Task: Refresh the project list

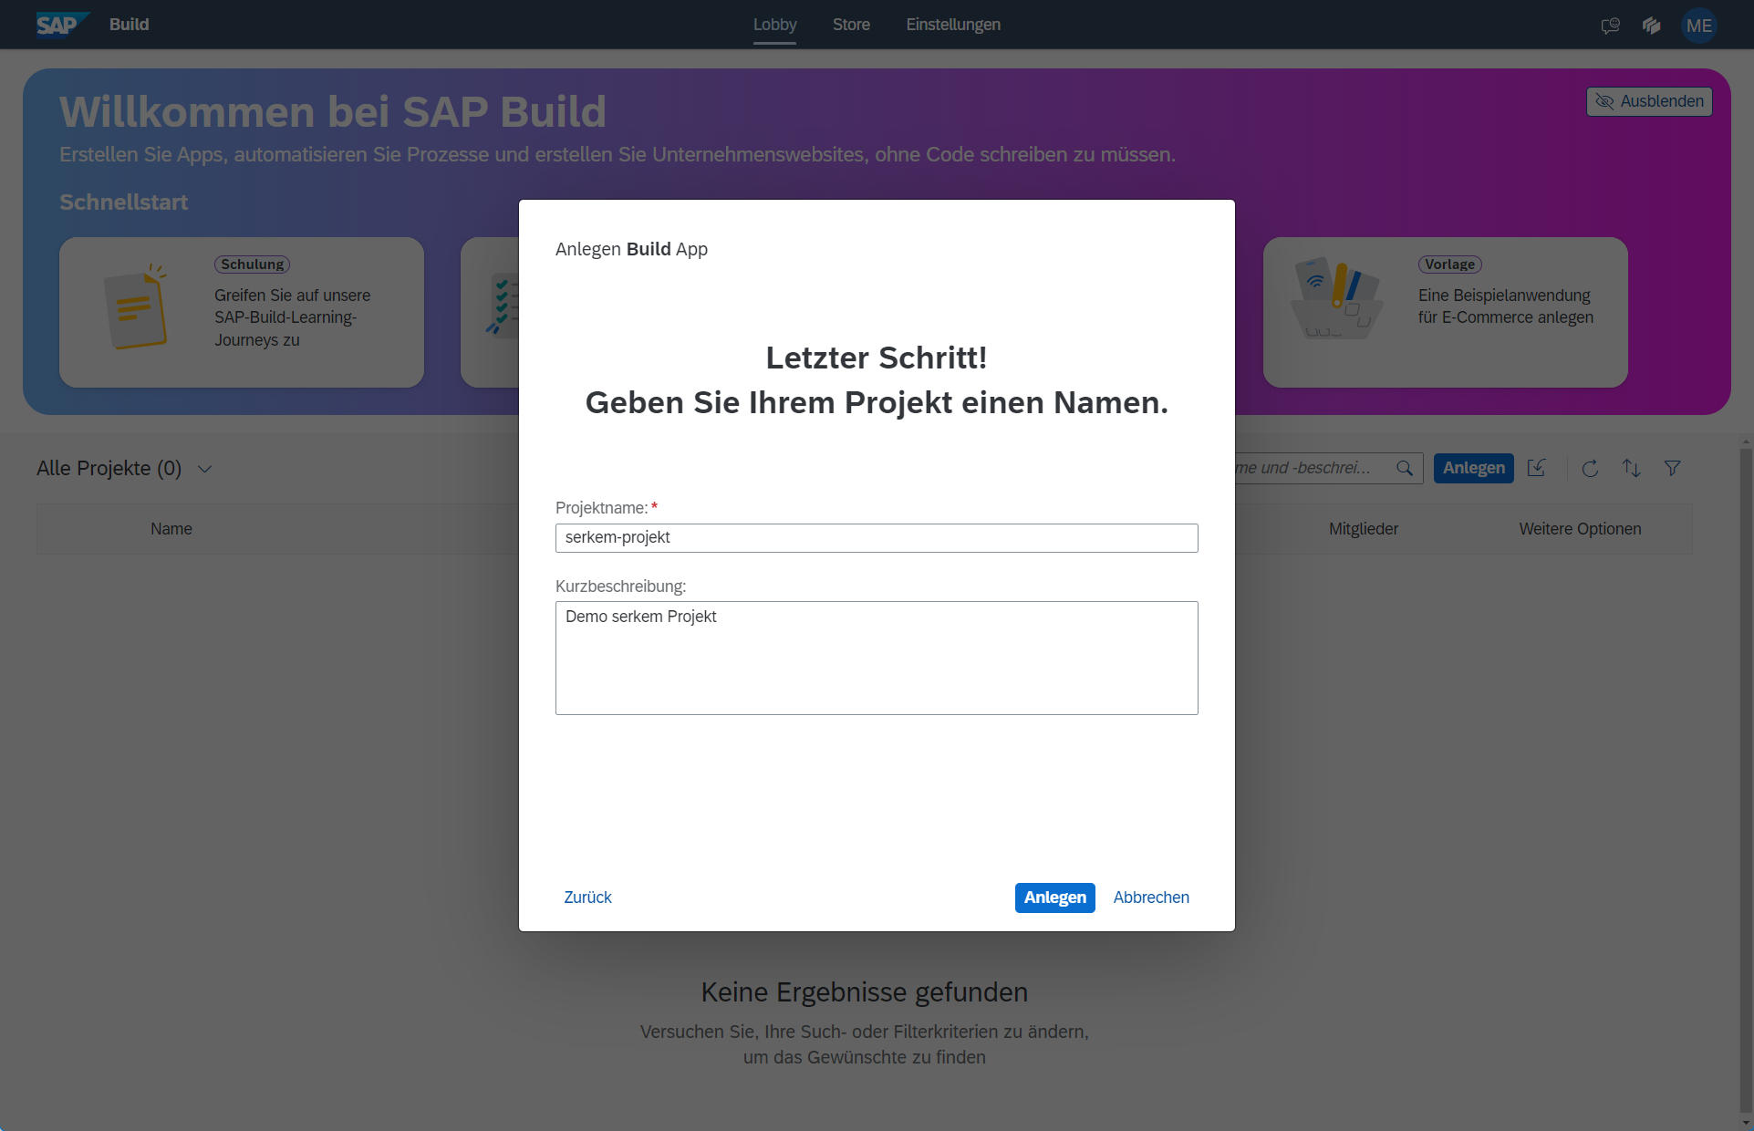Action: [1590, 468]
